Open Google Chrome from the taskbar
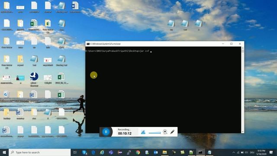 coord(138,152)
